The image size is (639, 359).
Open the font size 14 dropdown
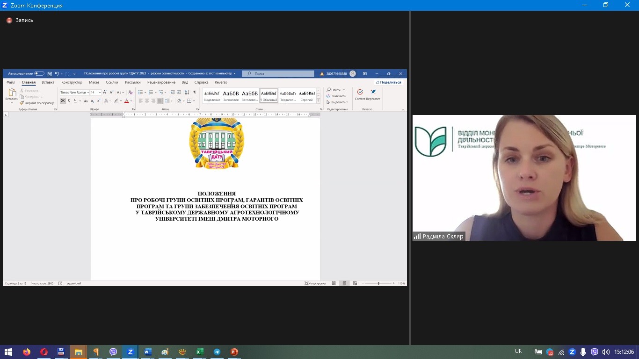pos(100,93)
